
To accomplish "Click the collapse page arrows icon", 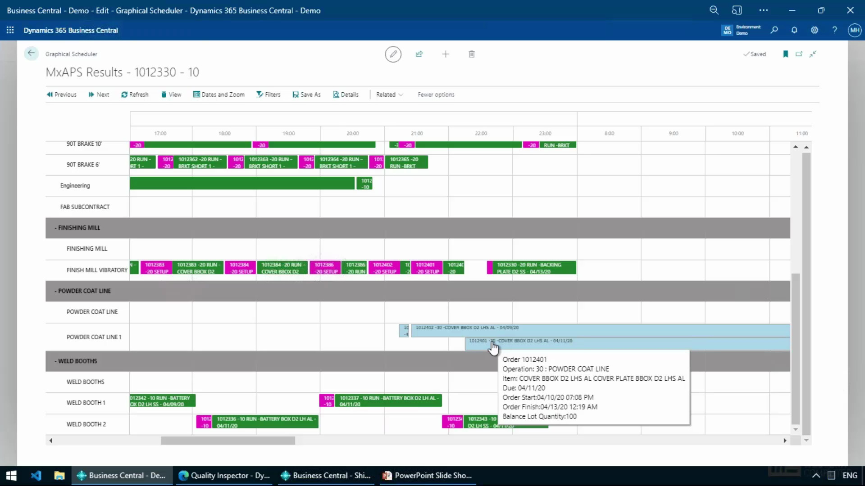I will pos(813,54).
